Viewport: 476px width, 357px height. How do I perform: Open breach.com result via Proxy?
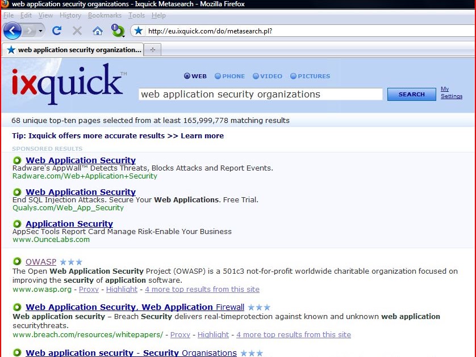pyautogui.click(x=180, y=334)
